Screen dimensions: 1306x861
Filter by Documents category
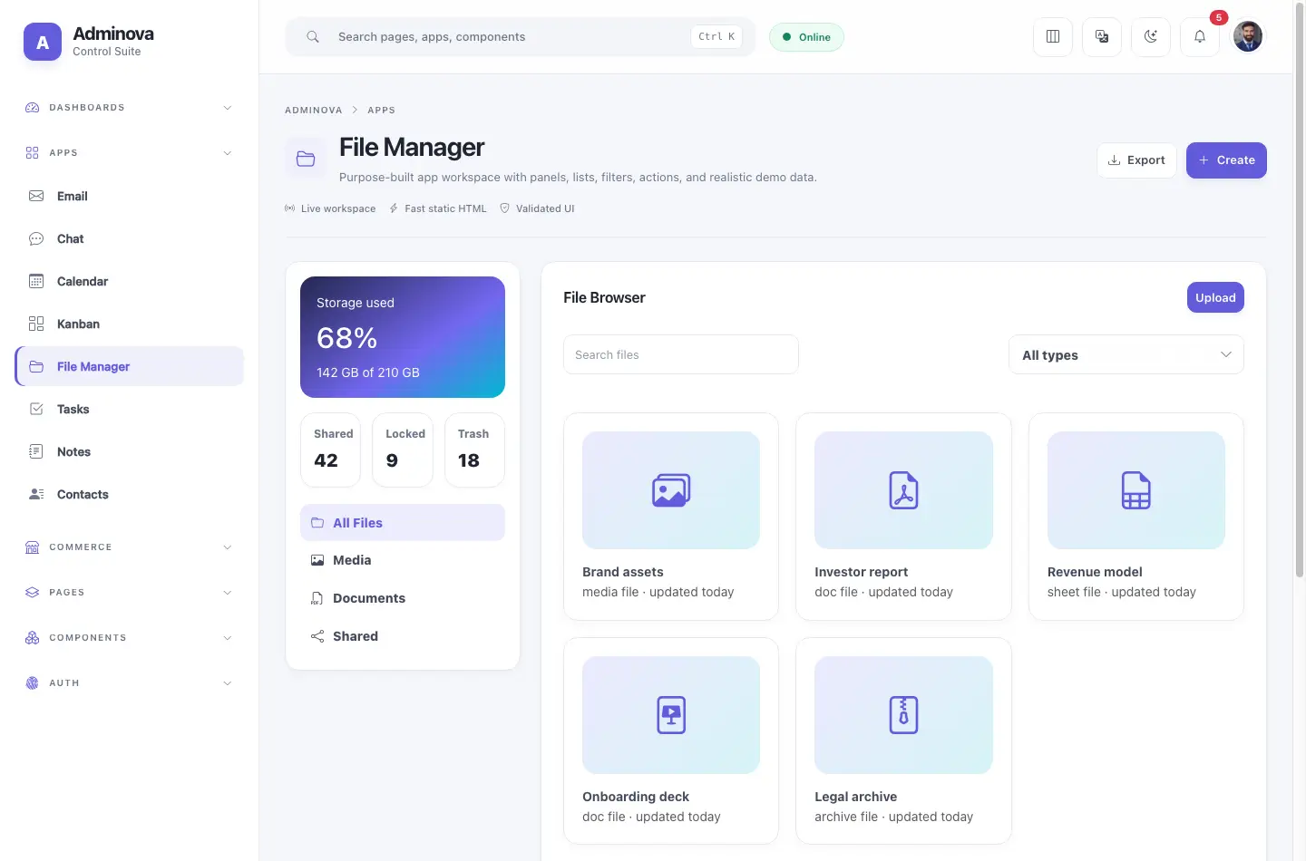[x=403, y=598]
